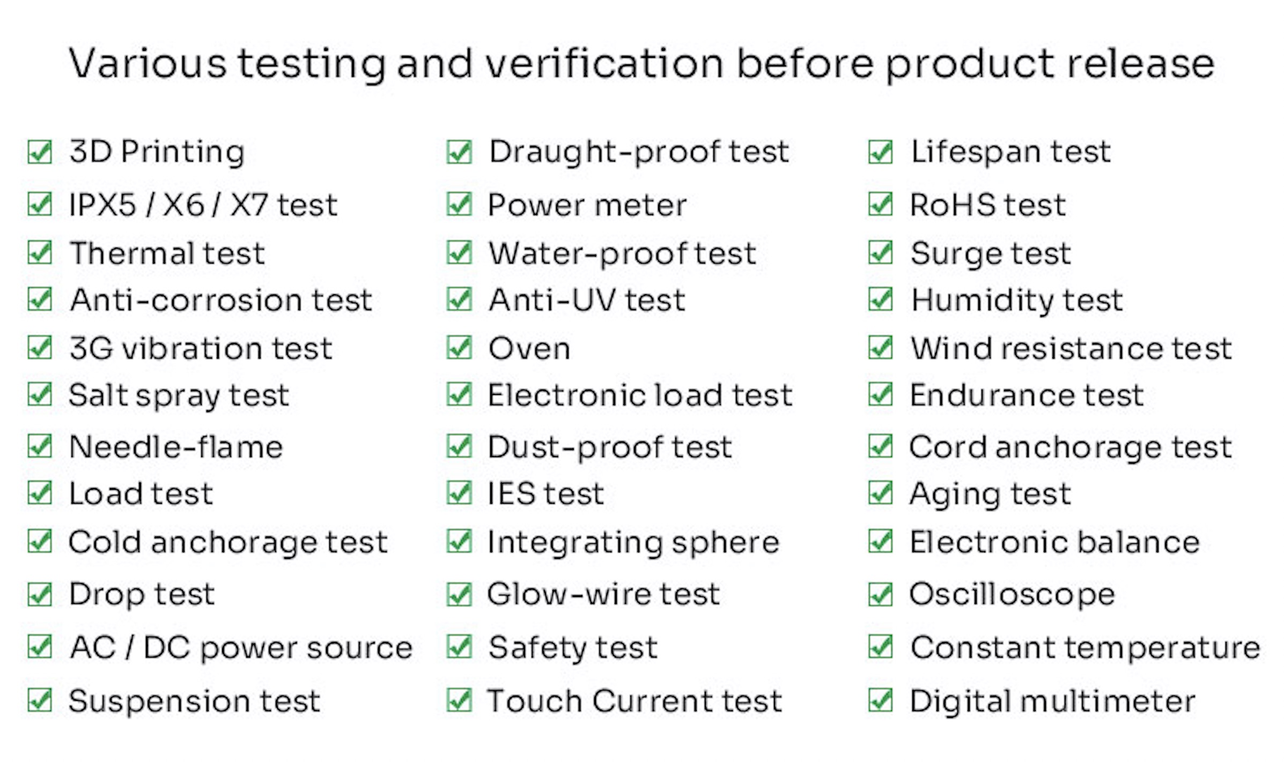Click the Integrating sphere label
Image resolution: width=1284 pixels, height=762 pixels.
[x=633, y=543]
